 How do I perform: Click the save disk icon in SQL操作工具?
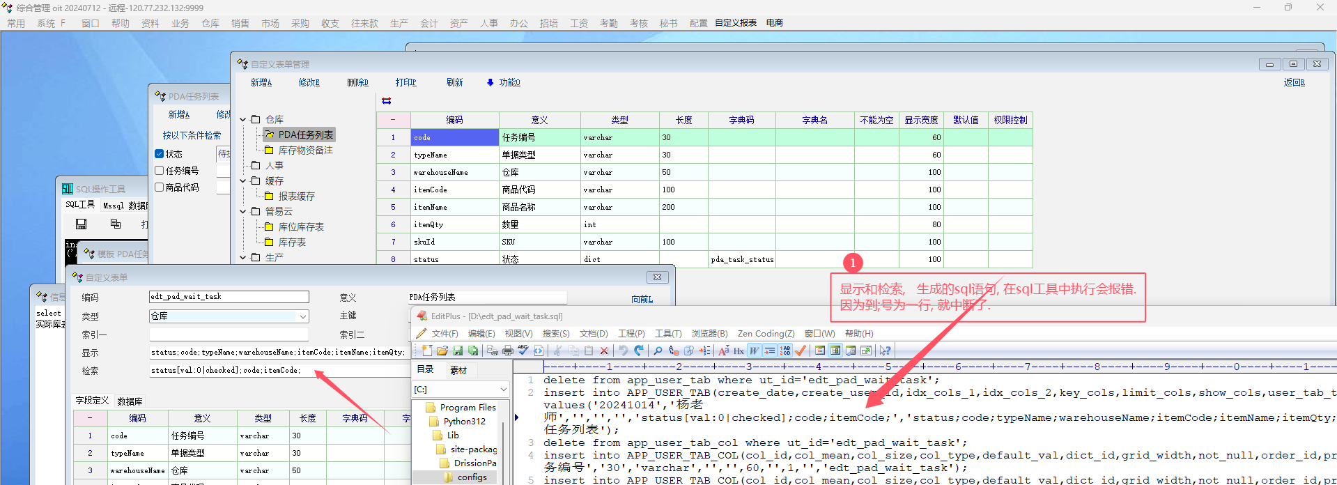click(x=82, y=224)
